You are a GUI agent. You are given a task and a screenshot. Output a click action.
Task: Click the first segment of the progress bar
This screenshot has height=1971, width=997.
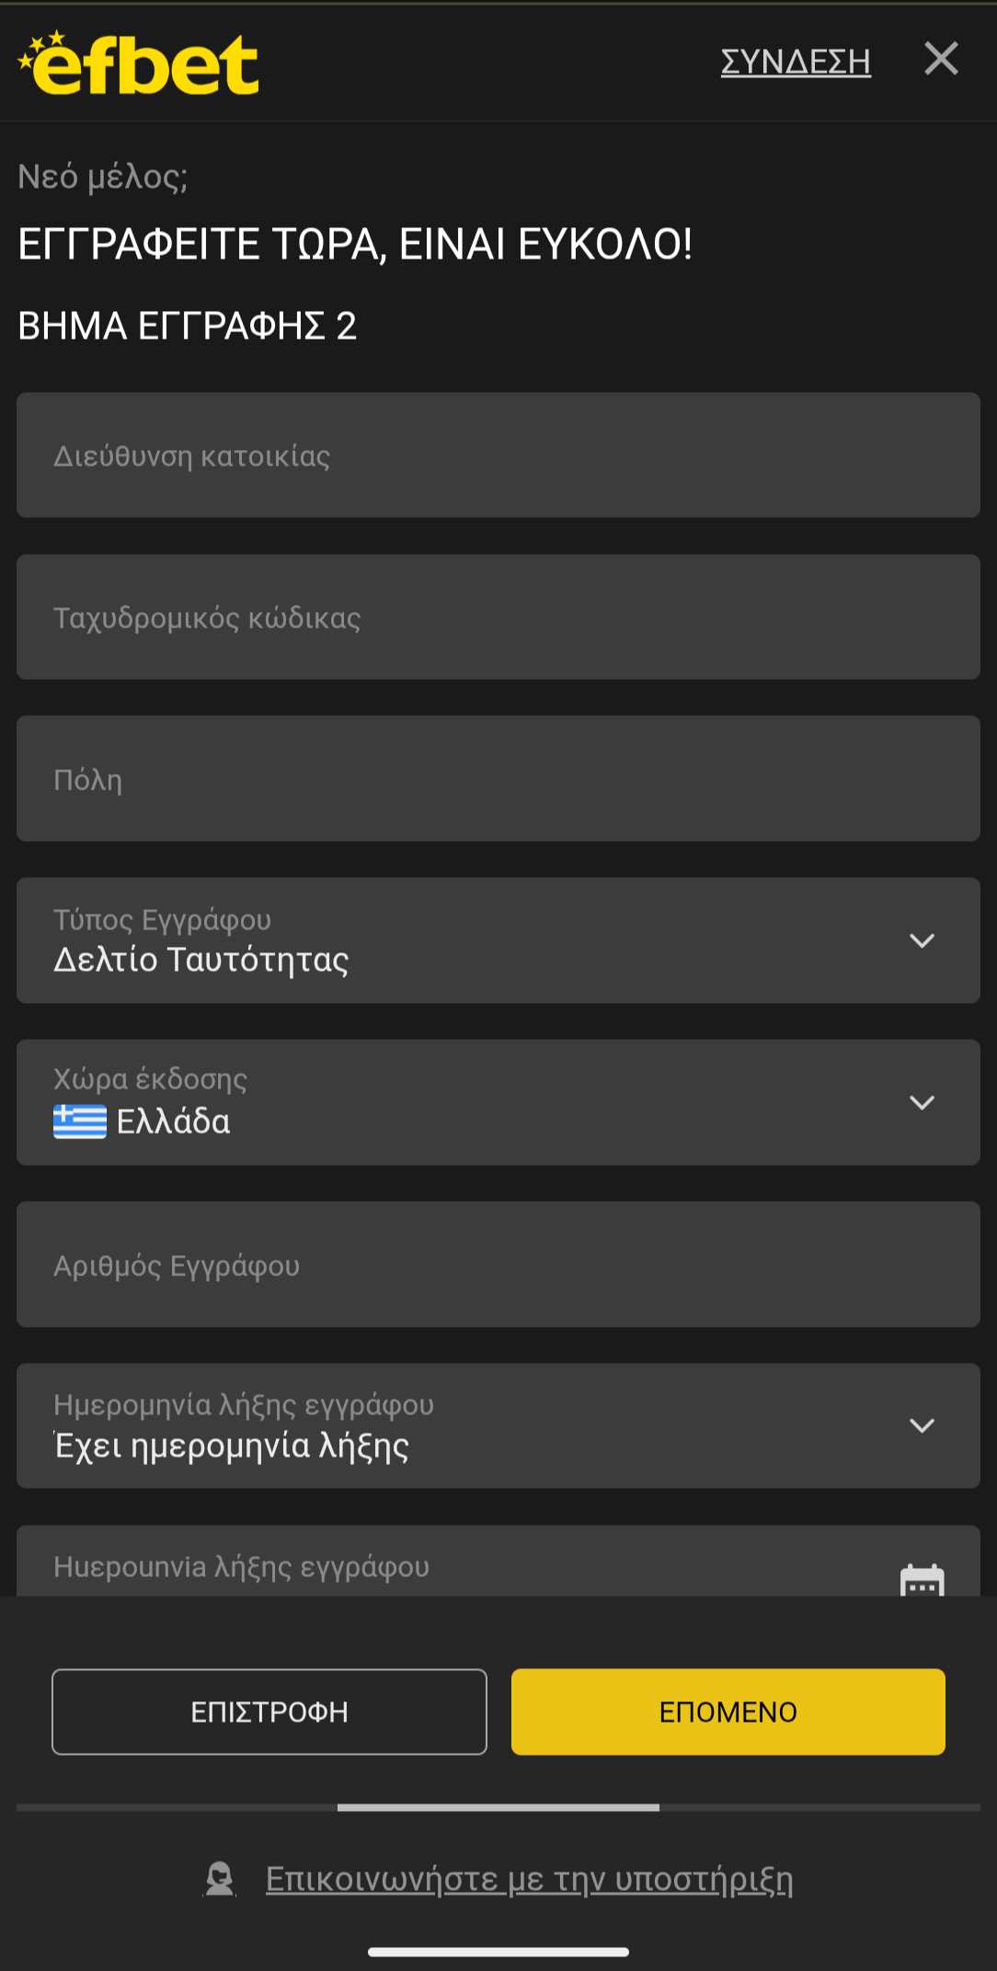[x=177, y=1808]
